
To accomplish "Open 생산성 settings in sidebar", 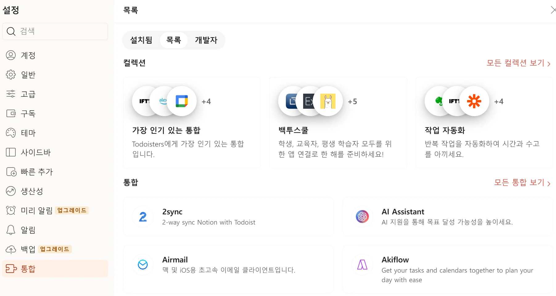I will pos(31,191).
